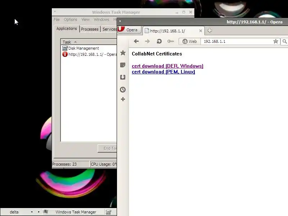Activate Windows Task Manager taskbar button

pyautogui.click(x=73, y=212)
